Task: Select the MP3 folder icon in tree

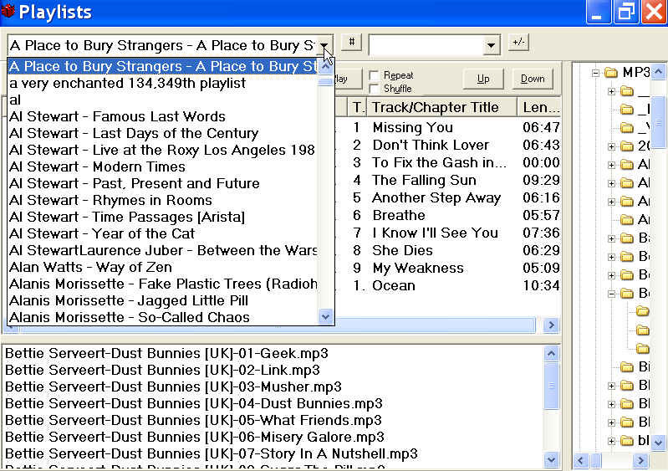Action: pyautogui.click(x=611, y=73)
